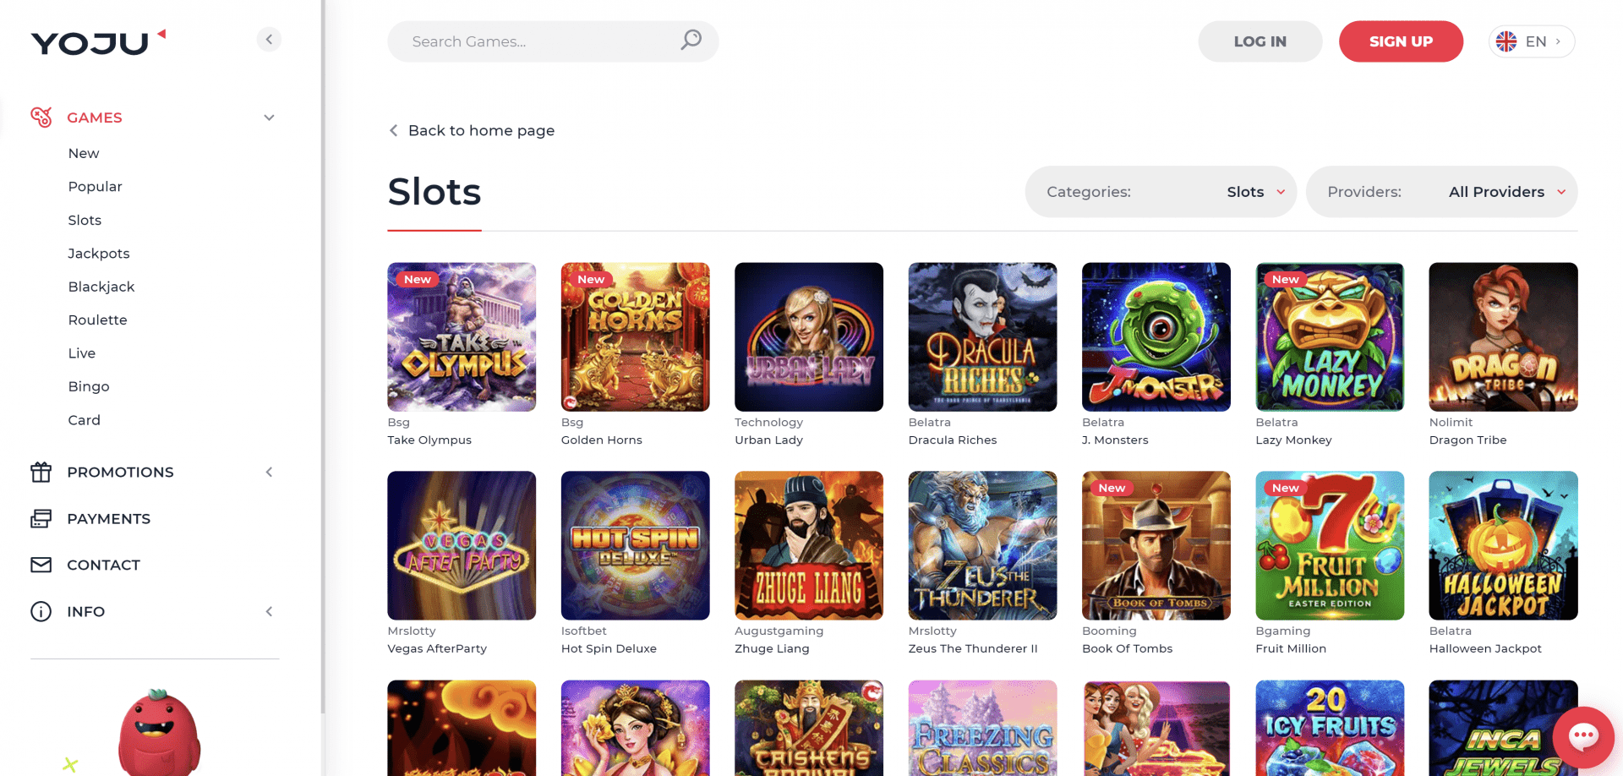Click the Sign Up button
This screenshot has height=776, width=1623.
pos(1401,41)
